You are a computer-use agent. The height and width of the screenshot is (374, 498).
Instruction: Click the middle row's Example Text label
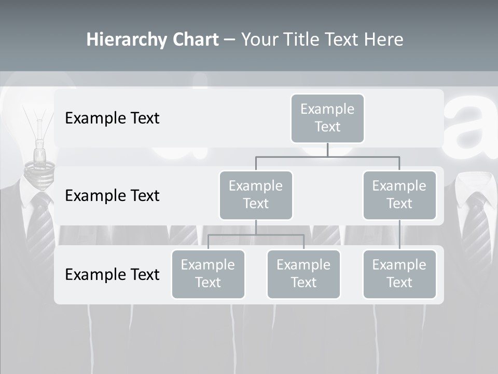pyautogui.click(x=112, y=195)
